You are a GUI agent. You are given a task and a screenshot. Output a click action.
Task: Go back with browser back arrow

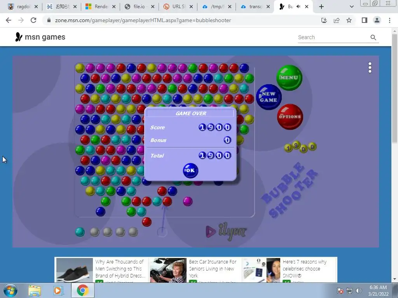point(9,20)
